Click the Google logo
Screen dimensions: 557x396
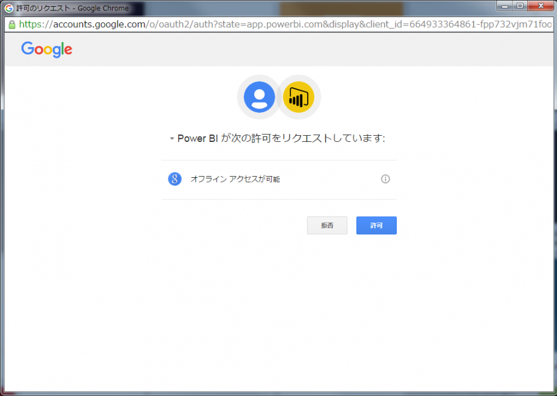click(46, 50)
